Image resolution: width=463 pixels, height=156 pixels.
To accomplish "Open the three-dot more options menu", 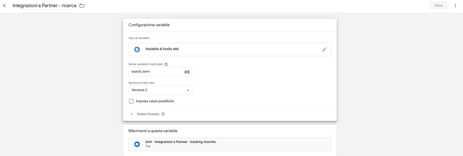I will coord(455,6).
